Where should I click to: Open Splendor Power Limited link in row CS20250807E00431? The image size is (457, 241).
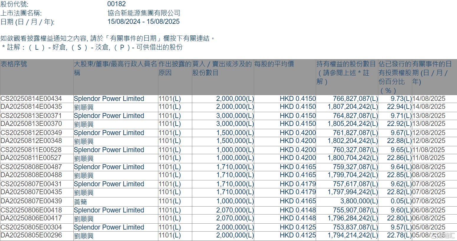(x=109, y=184)
